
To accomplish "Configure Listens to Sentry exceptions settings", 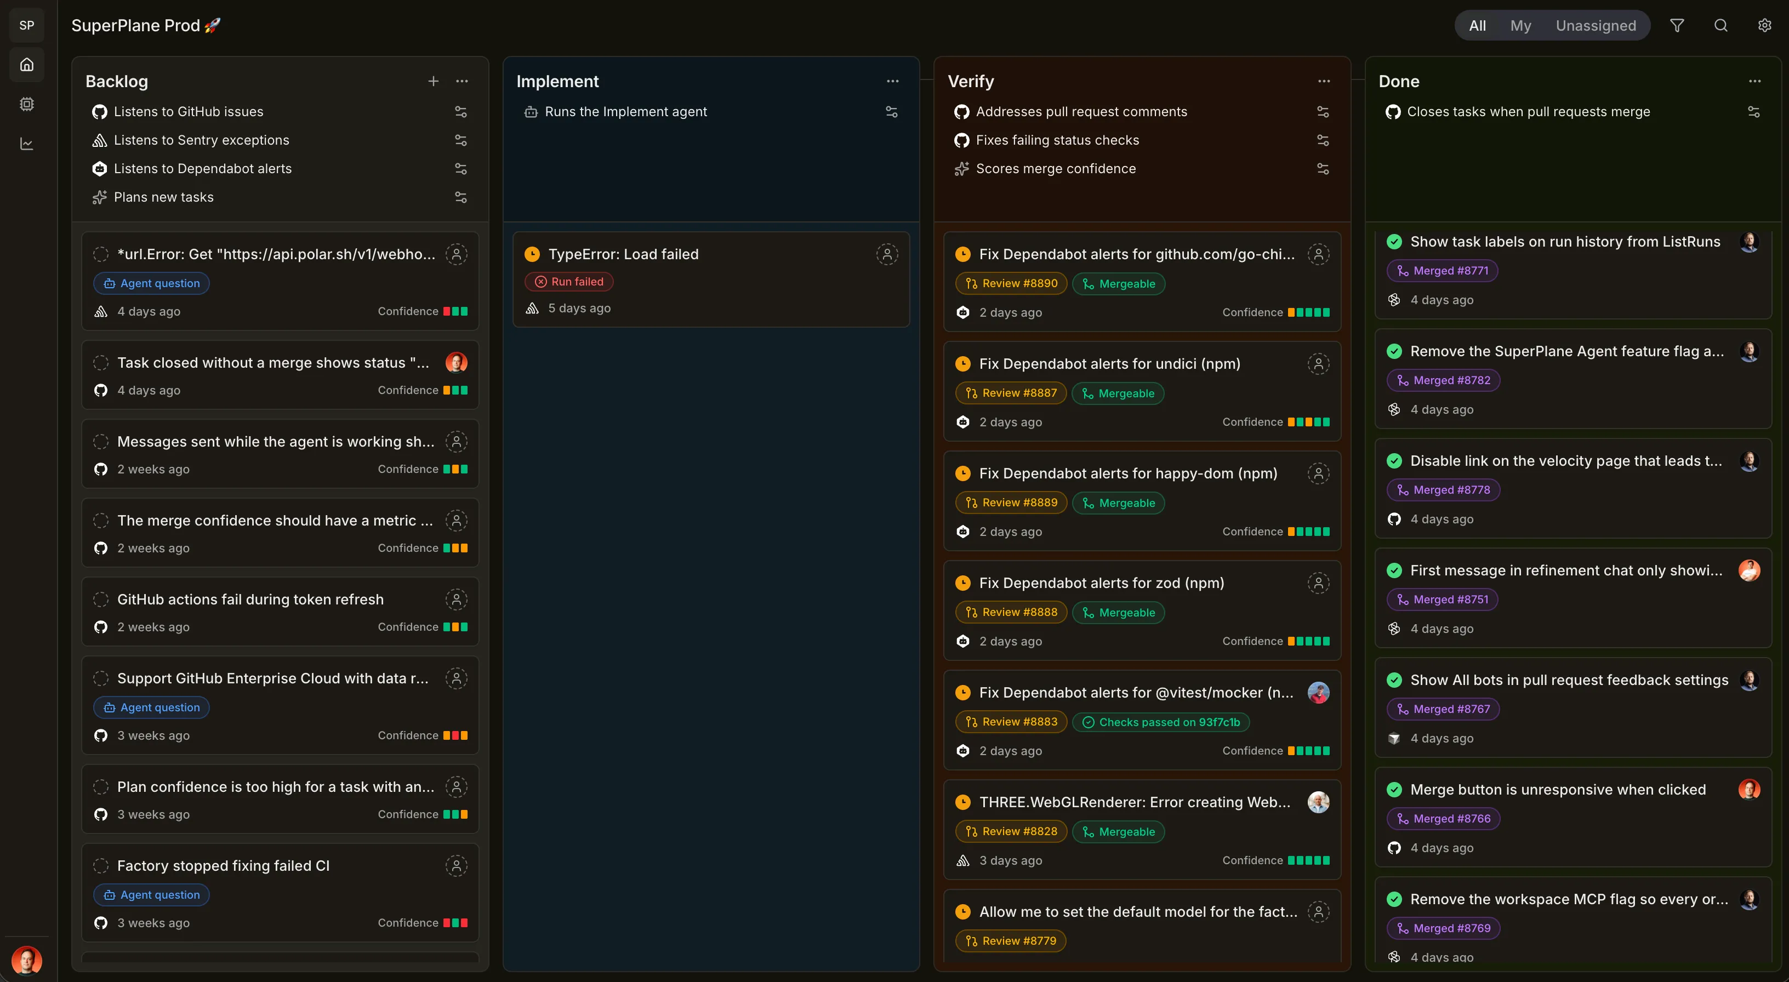I will (x=460, y=140).
